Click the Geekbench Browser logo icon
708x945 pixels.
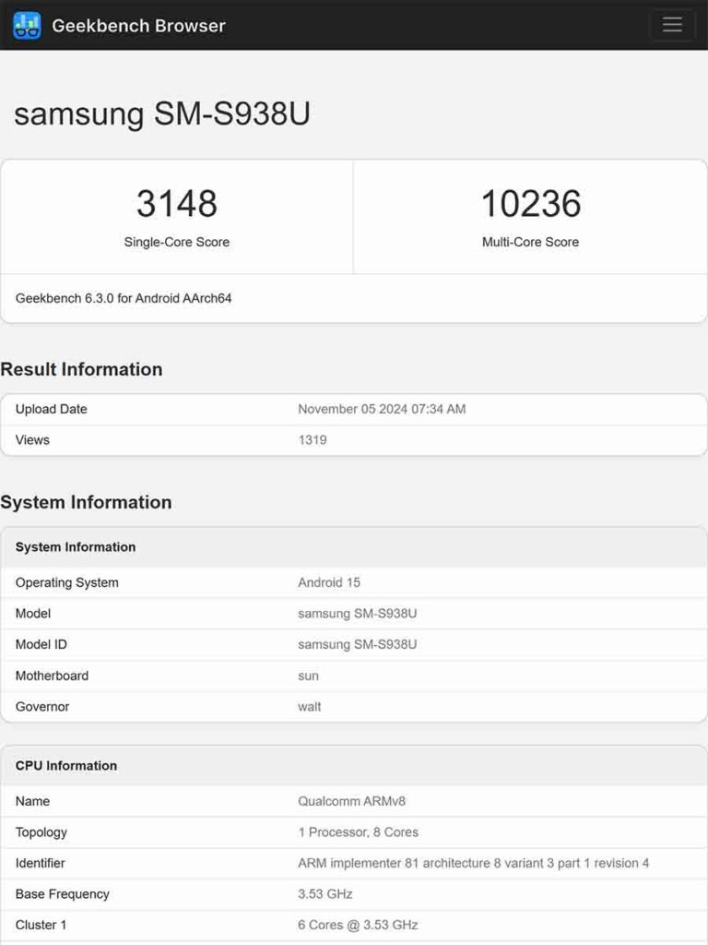tap(27, 25)
